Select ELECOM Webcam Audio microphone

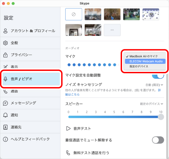point(145,61)
